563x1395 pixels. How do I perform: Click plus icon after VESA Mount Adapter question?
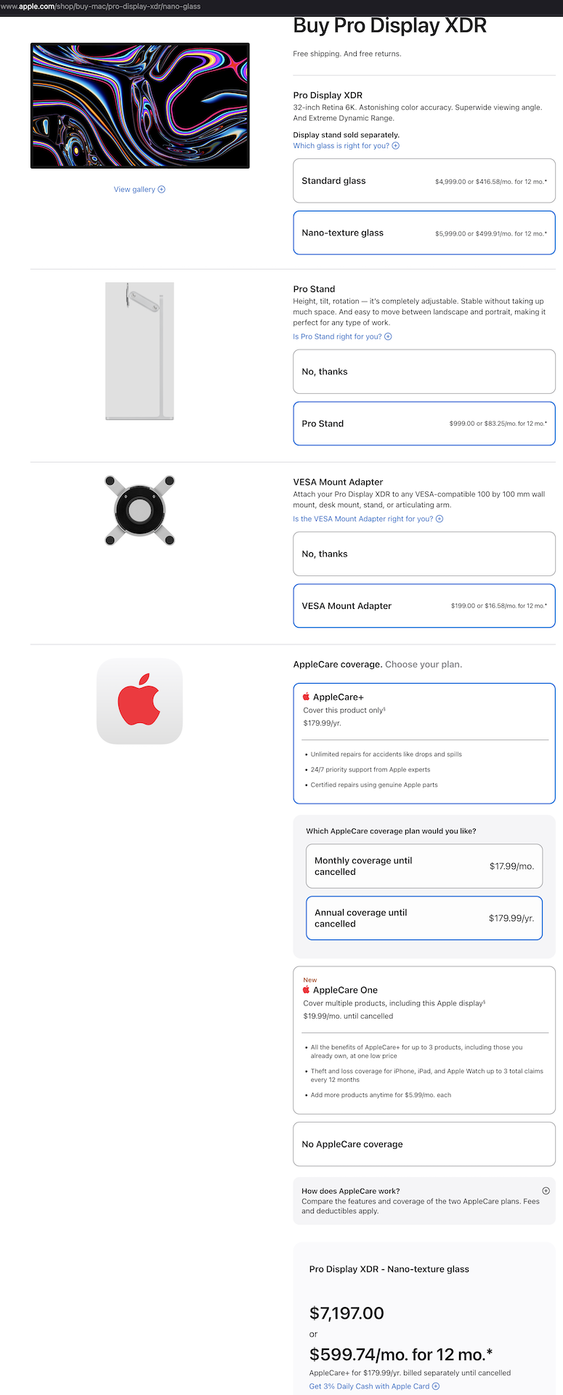click(440, 519)
